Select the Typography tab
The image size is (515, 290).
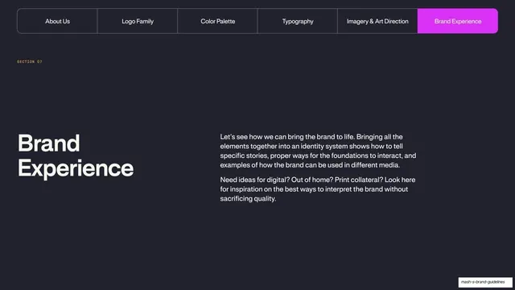coord(298,21)
